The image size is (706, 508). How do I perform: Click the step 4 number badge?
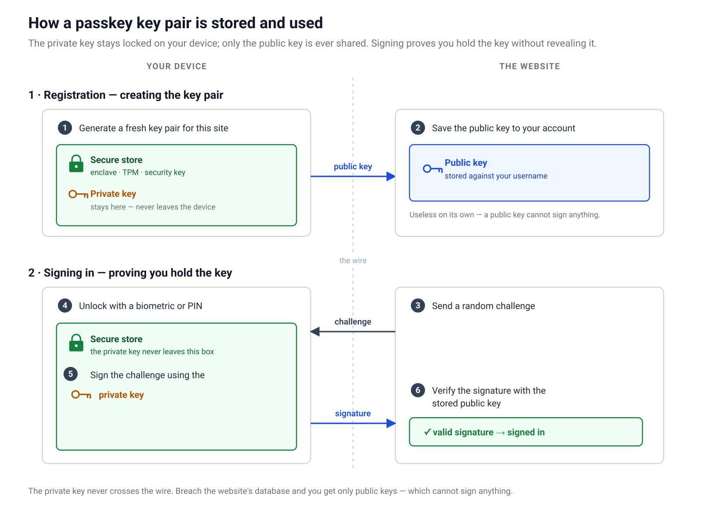click(x=65, y=306)
